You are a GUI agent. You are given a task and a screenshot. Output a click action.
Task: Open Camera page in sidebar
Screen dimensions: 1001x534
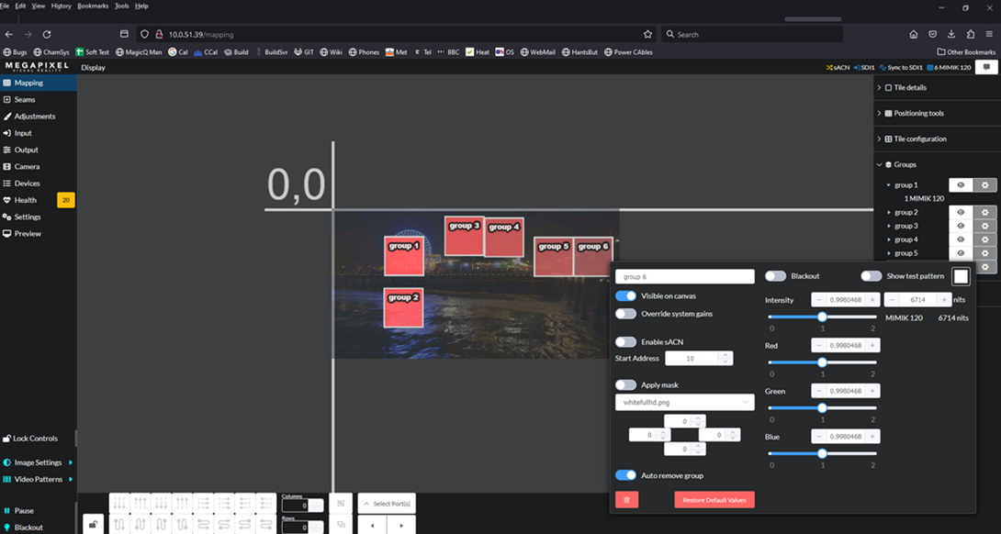pyautogui.click(x=27, y=166)
